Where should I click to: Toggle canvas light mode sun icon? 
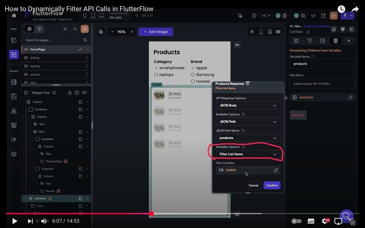click(x=252, y=32)
